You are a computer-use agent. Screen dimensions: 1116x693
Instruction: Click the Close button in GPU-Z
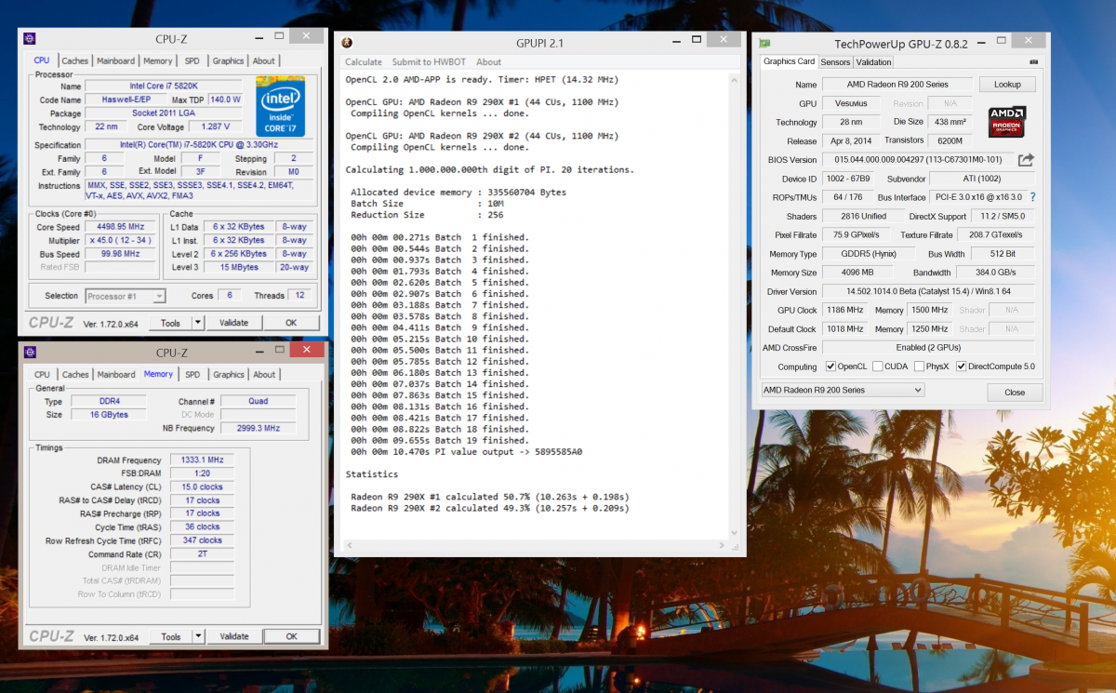[x=1015, y=393]
